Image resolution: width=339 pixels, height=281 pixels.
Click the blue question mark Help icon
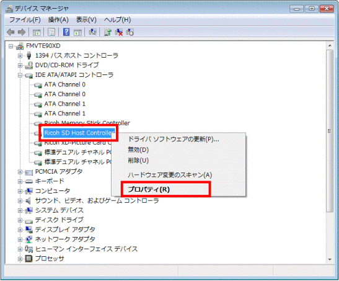tap(66, 32)
